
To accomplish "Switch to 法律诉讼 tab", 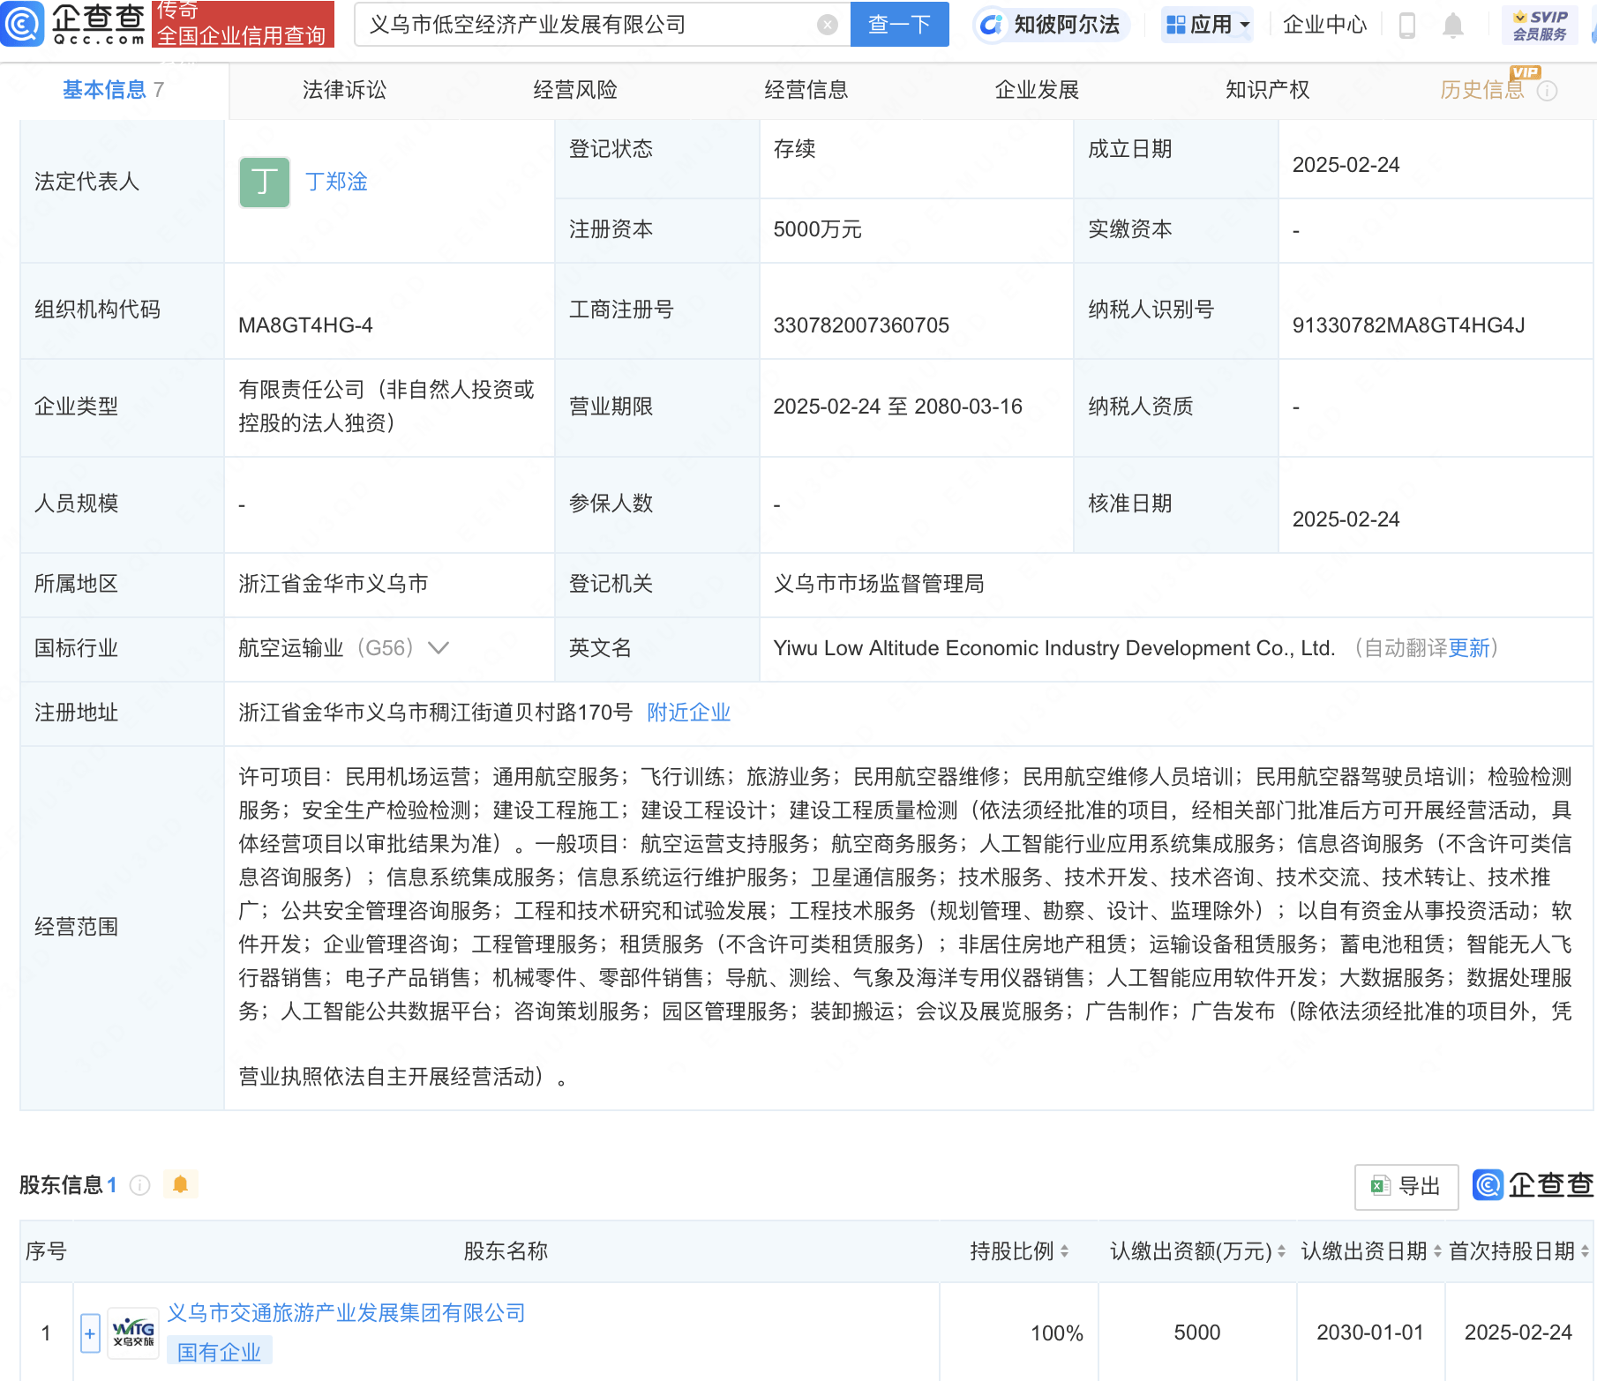I will point(344,90).
